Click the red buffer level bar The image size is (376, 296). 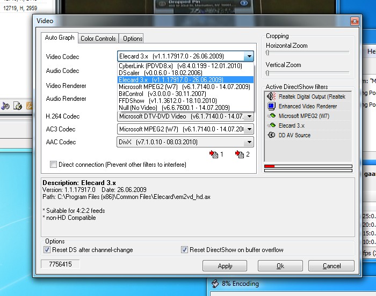click(269, 166)
